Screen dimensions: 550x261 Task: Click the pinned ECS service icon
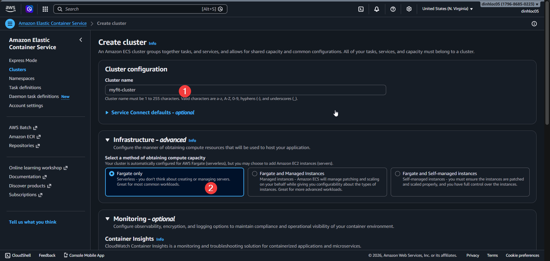pos(29,9)
